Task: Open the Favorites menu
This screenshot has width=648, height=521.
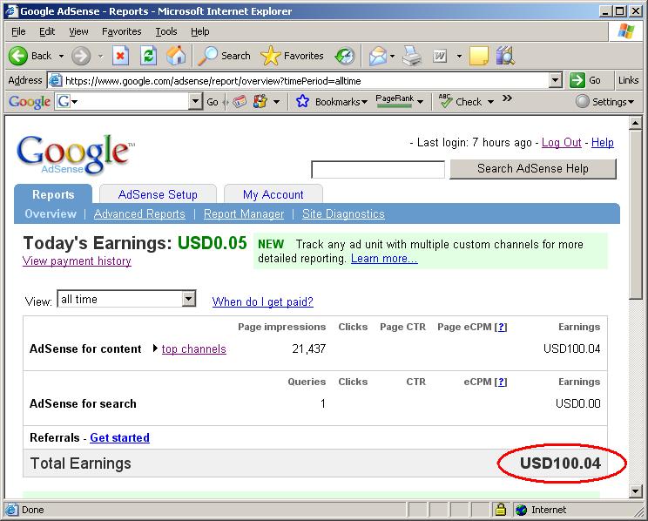Action: pos(122,31)
